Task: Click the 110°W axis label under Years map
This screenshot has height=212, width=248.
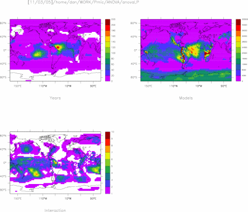Action: pyautogui.click(x=43, y=86)
